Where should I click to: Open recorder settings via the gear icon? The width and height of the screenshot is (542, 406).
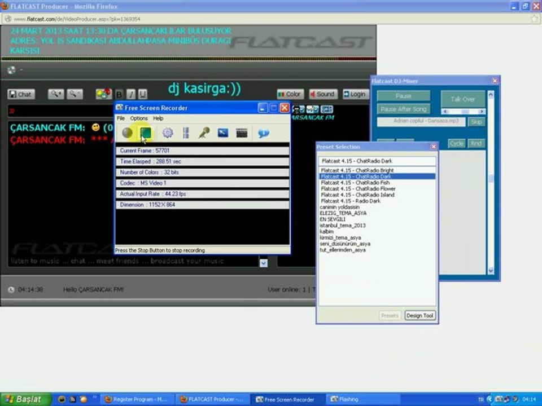point(168,133)
